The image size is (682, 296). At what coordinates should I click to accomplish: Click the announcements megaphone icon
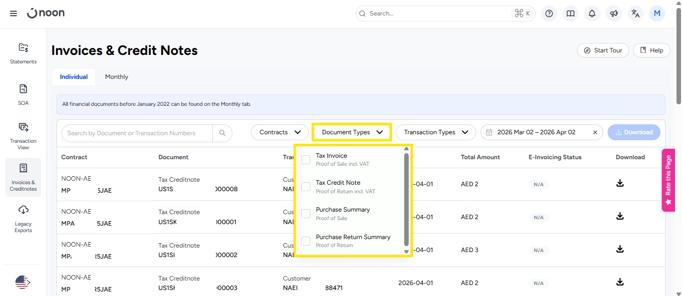(614, 13)
